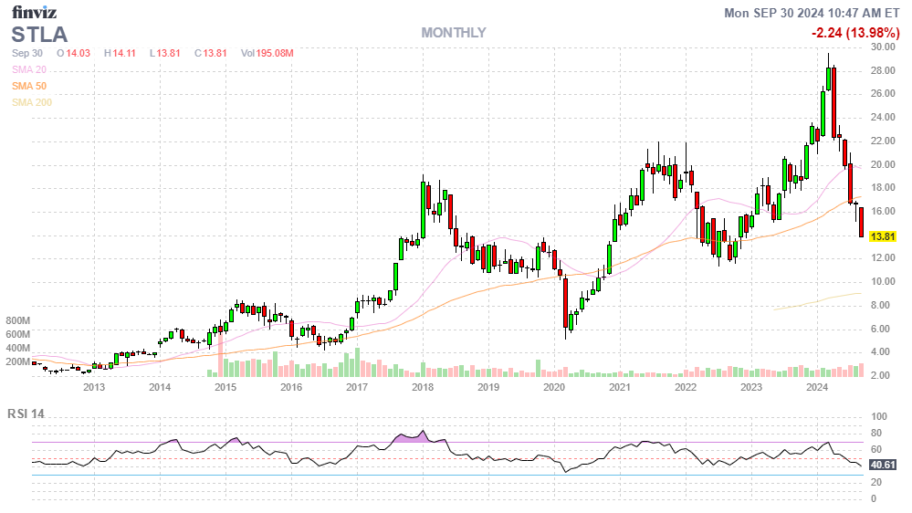Image resolution: width=912 pixels, height=513 pixels.
Task: Click the 30.00 price axis label
Action: point(881,47)
